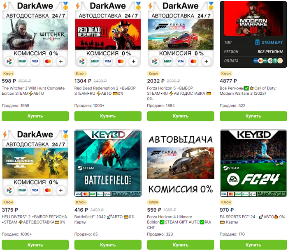
Task: Open HELLDIVERS 2 listing title link
Action: pyautogui.click(x=34, y=219)
